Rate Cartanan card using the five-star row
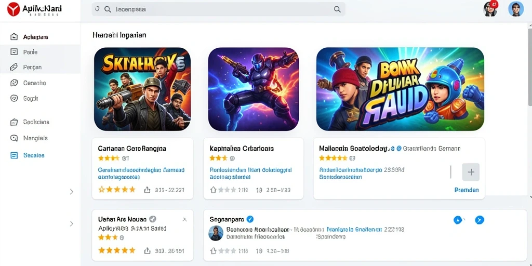The height and width of the screenshot is (266, 532). point(117,189)
